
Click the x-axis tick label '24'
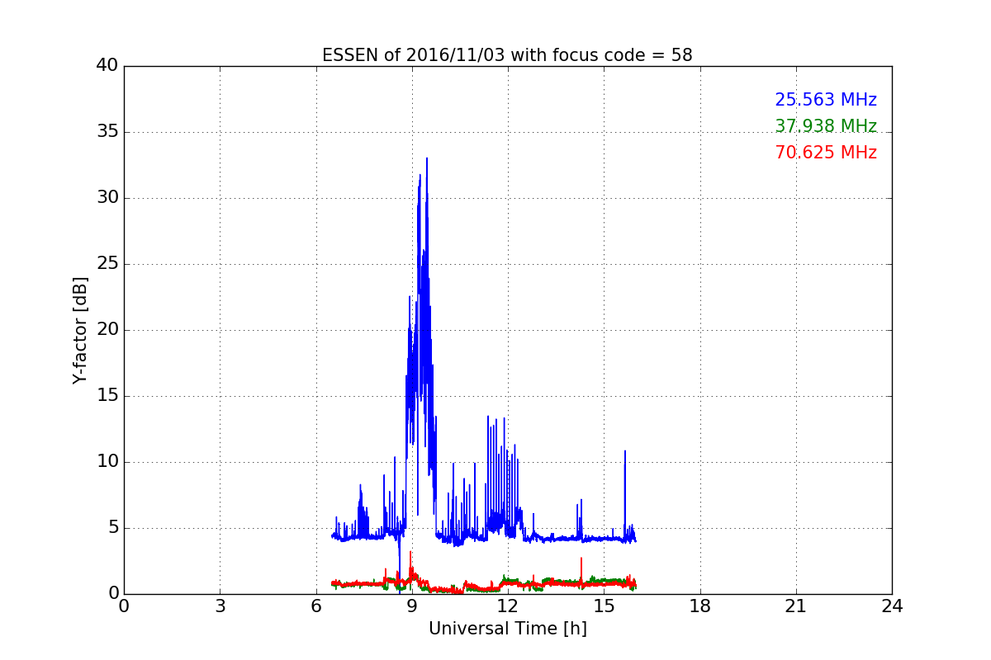coord(892,606)
